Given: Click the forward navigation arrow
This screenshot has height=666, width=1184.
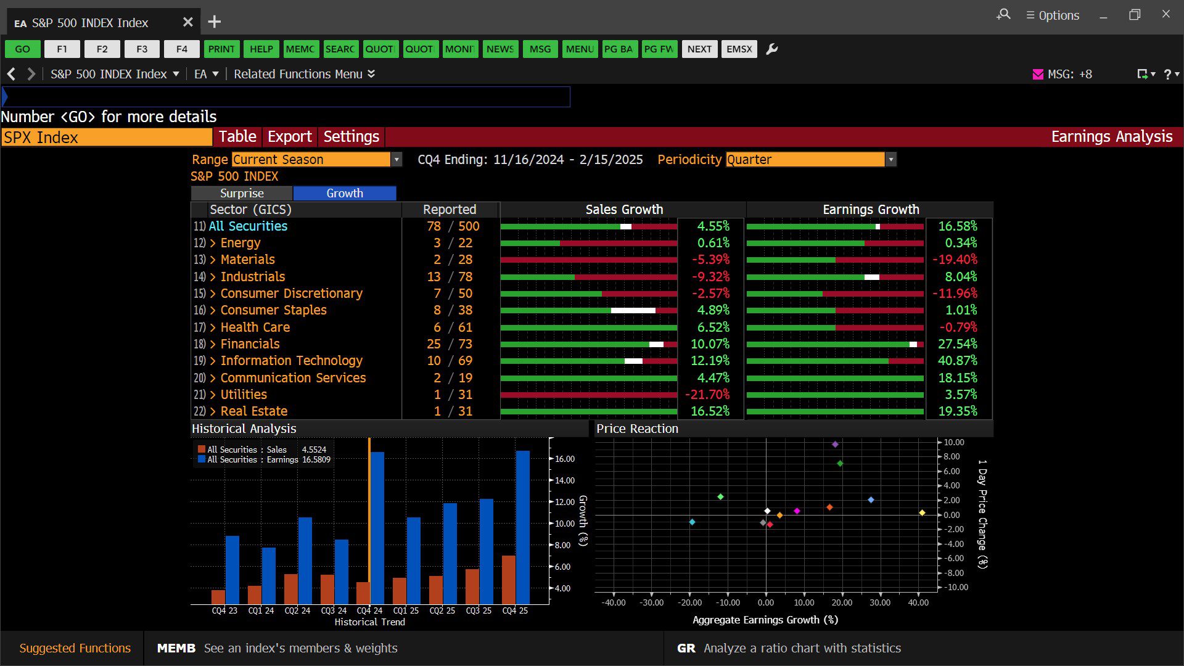Looking at the screenshot, I should 31,74.
